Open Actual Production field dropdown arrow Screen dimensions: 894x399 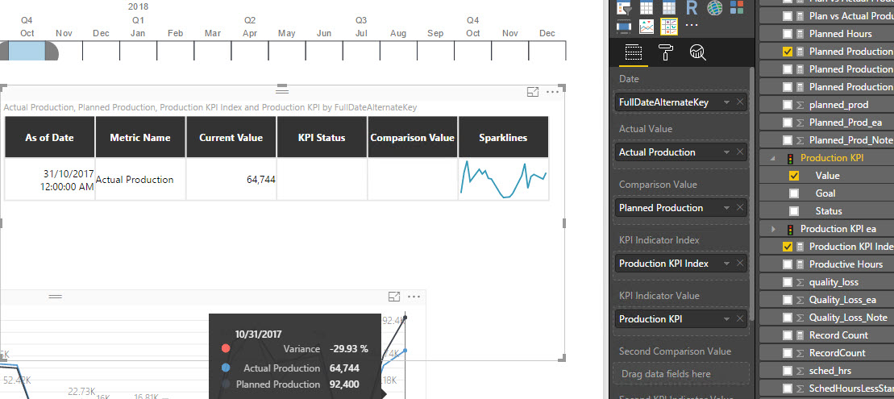point(726,152)
